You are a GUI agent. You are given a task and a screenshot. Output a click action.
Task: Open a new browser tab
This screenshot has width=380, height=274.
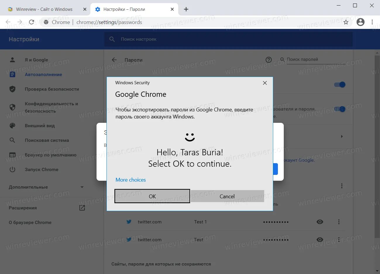click(x=186, y=9)
